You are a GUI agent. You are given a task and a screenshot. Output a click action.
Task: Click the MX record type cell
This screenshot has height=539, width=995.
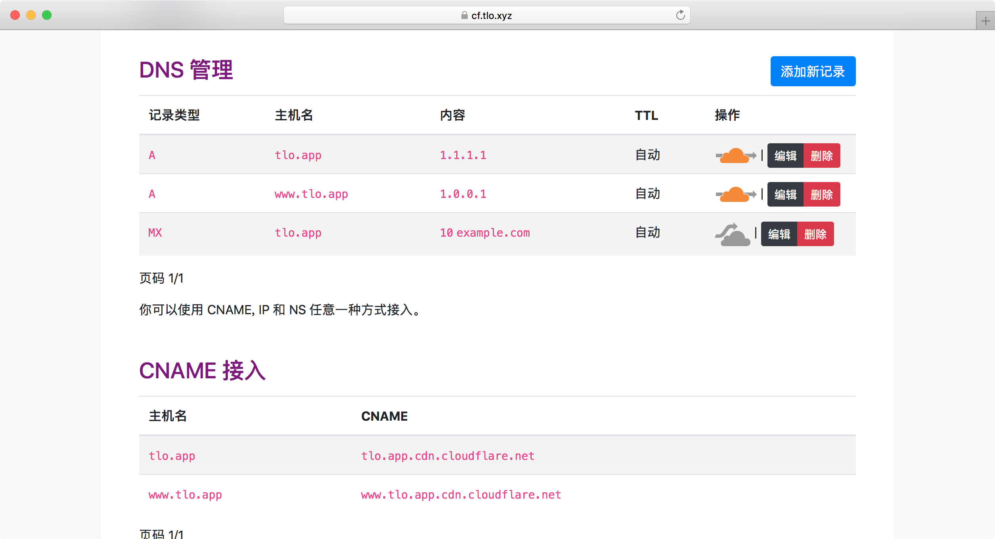click(x=155, y=233)
